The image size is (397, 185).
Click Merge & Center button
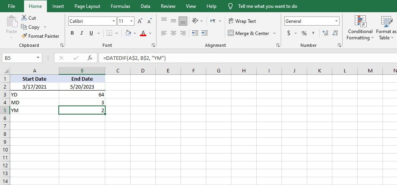point(248,33)
